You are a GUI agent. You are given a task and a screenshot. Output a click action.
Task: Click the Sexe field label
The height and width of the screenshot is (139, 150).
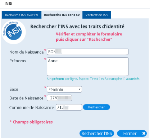14,89
